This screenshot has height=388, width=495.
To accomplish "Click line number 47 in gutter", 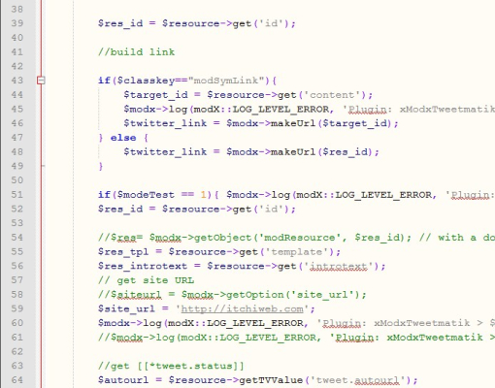I will pyautogui.click(x=17, y=138).
